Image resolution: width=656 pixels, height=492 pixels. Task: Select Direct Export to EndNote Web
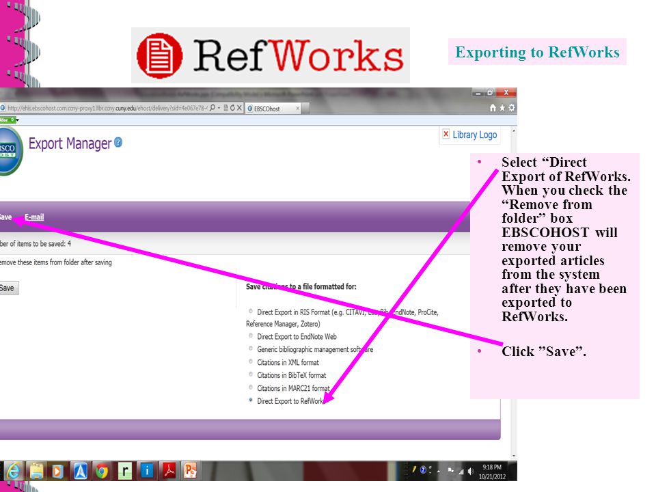pyautogui.click(x=251, y=336)
